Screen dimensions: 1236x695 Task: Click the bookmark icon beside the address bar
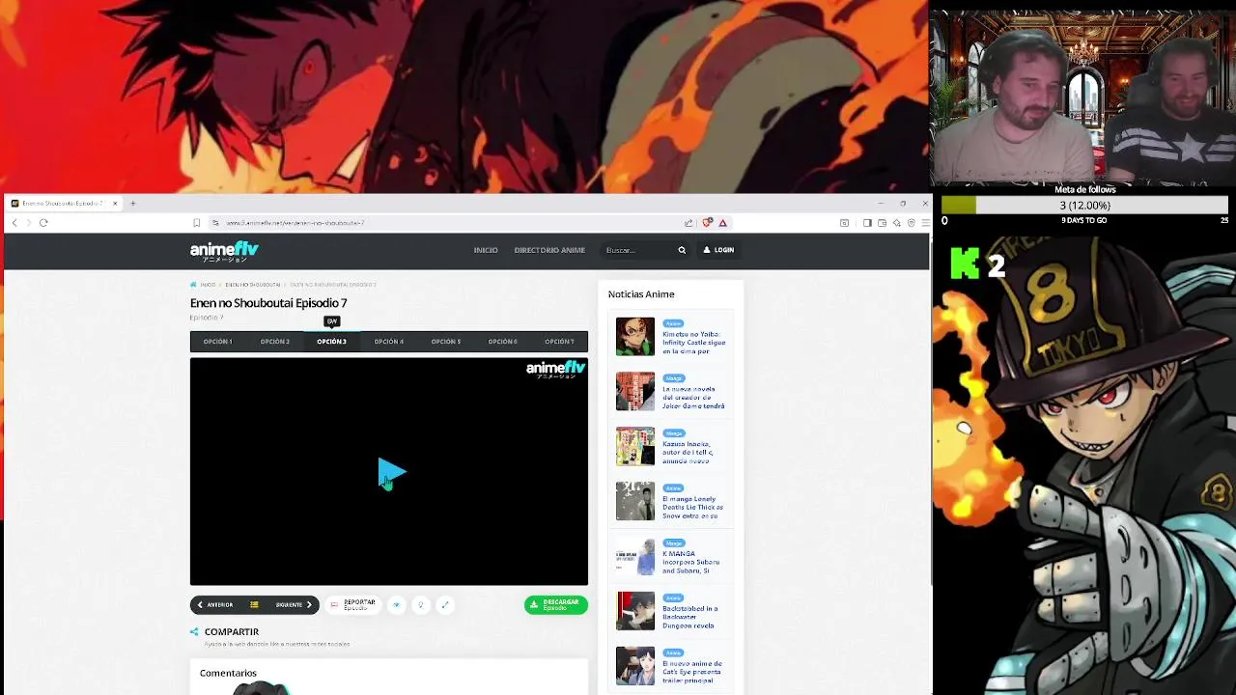pyautogui.click(x=196, y=223)
